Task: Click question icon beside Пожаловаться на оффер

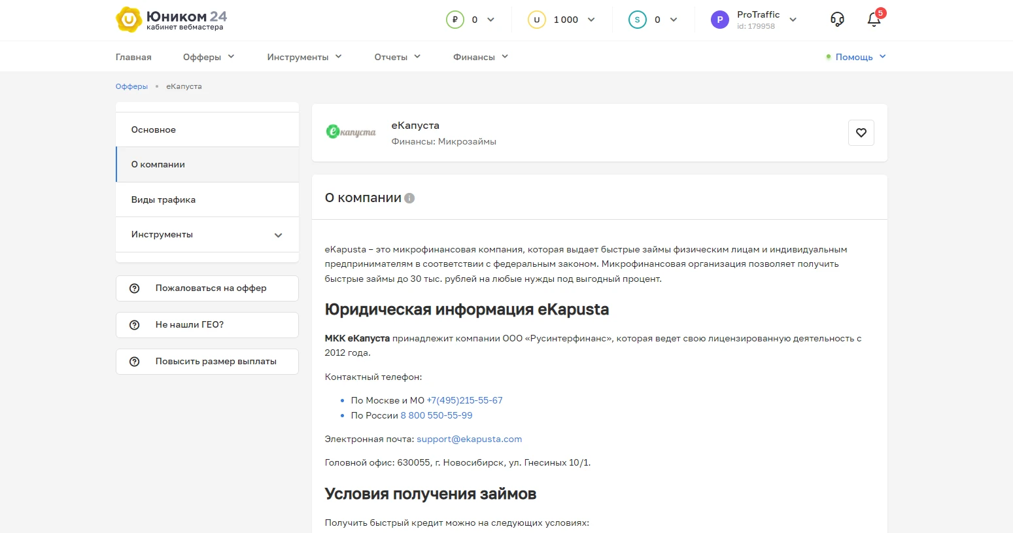Action: [x=135, y=288]
